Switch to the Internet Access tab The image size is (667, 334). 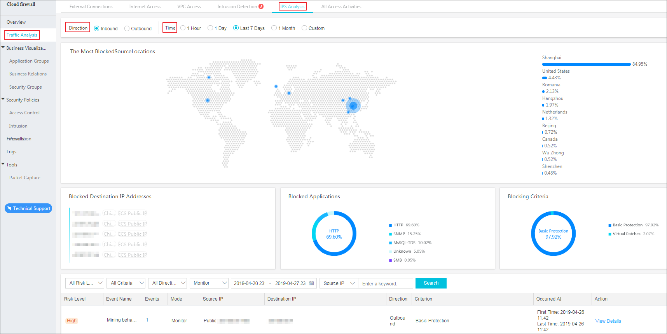pyautogui.click(x=145, y=7)
